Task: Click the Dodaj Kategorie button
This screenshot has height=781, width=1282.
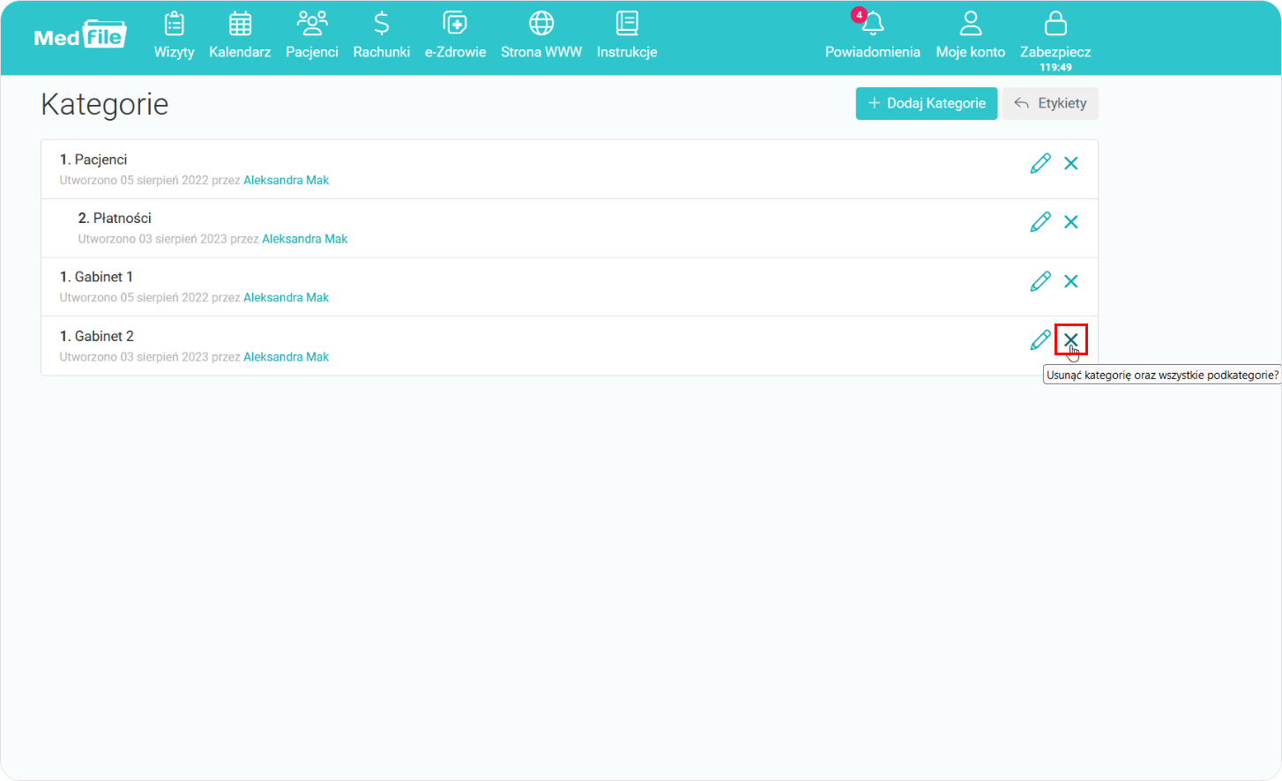Action: 927,103
